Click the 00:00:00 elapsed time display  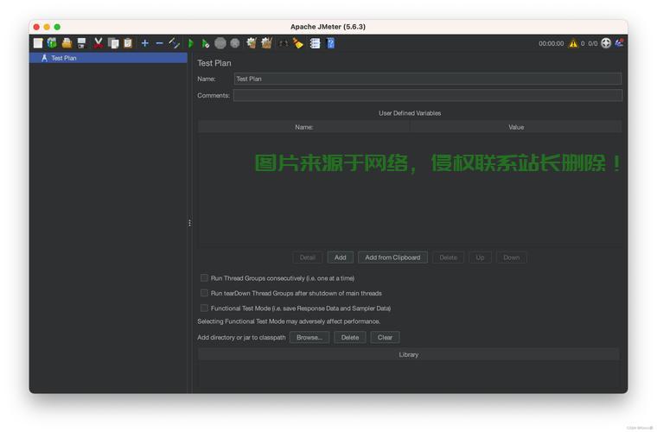pos(552,43)
